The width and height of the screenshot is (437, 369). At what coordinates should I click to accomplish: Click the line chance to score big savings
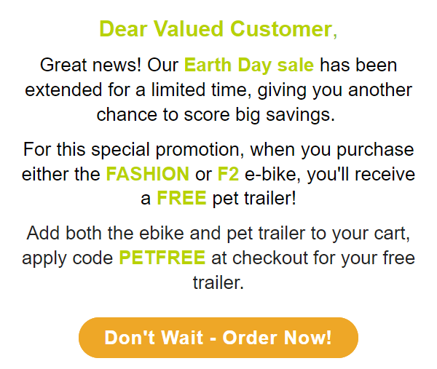pos(216,114)
